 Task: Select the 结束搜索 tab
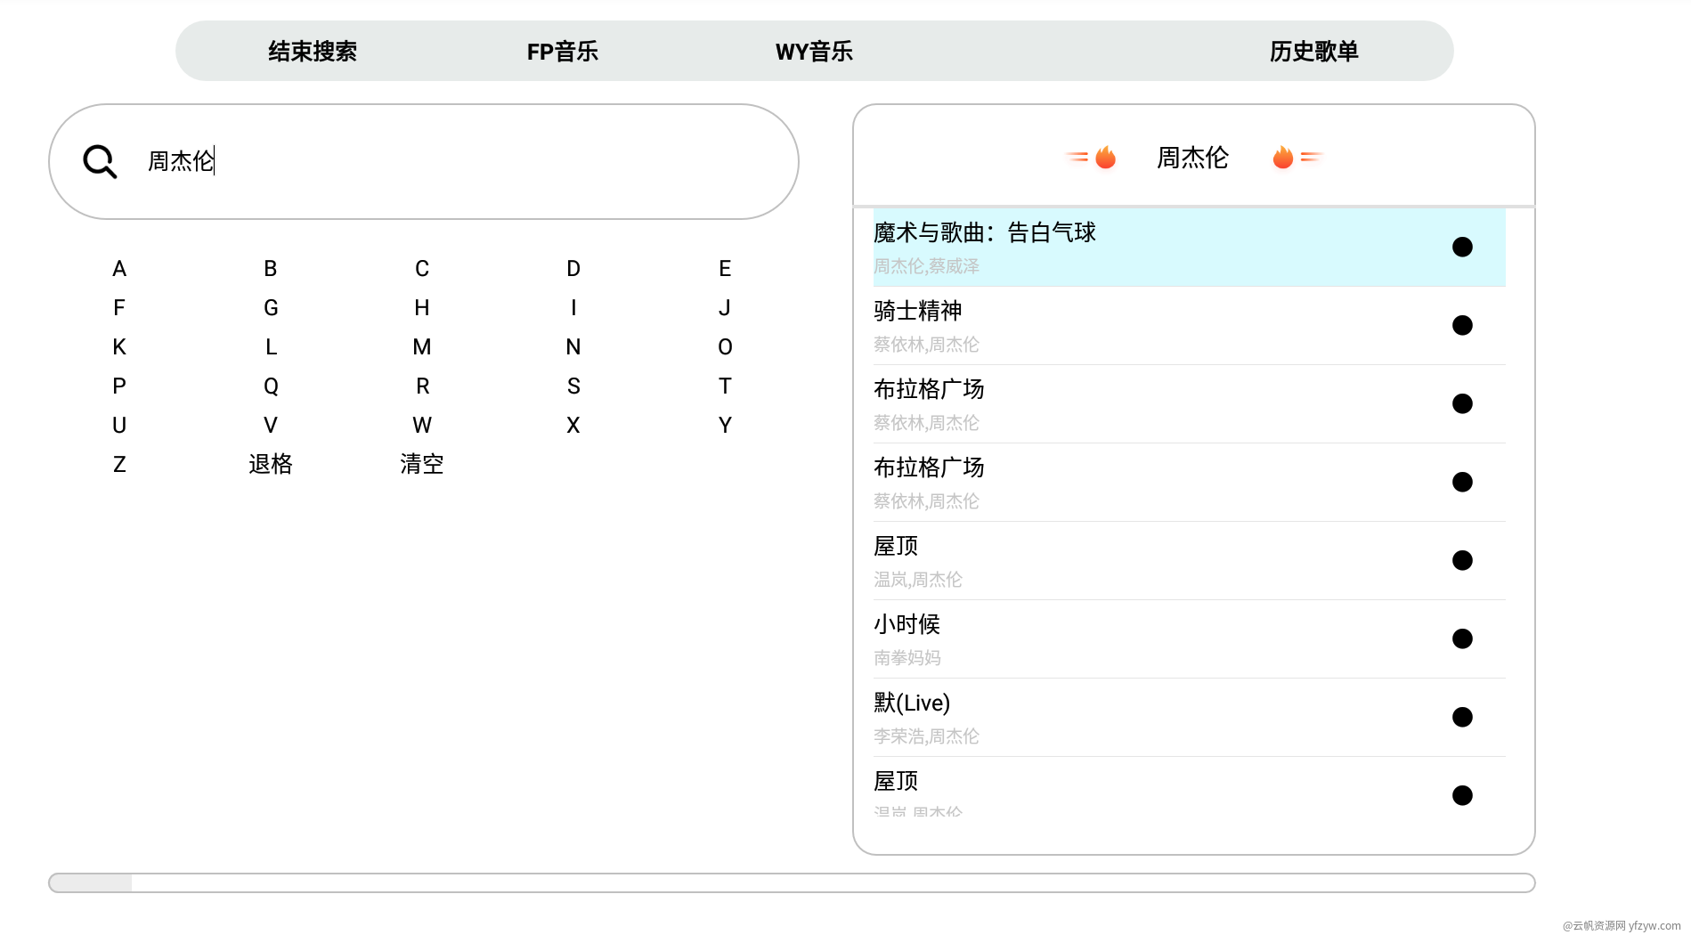pyautogui.click(x=313, y=52)
